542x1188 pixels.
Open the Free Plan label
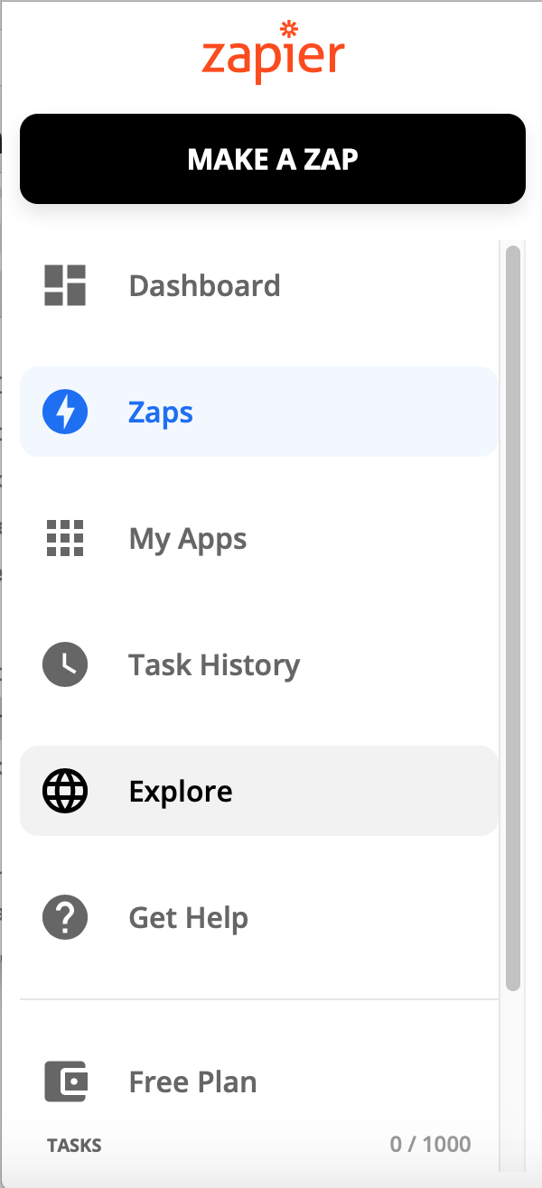point(192,1081)
